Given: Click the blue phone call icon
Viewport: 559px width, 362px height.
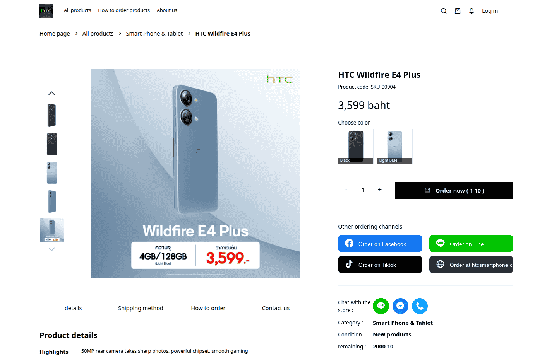Looking at the screenshot, I should [x=420, y=306].
